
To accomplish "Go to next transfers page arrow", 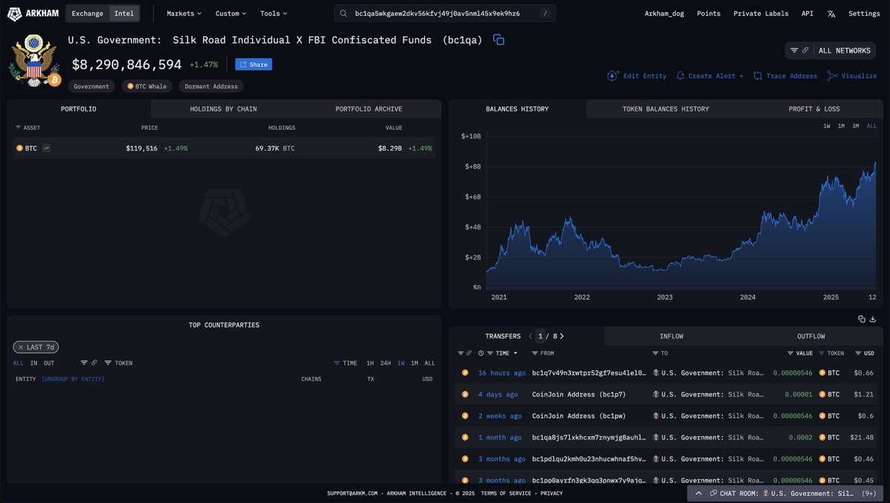I will coord(562,336).
